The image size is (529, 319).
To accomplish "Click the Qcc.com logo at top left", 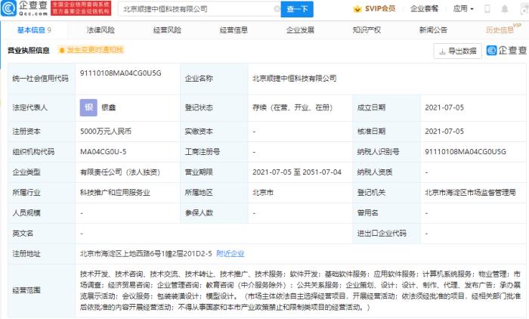I will tap(23, 9).
